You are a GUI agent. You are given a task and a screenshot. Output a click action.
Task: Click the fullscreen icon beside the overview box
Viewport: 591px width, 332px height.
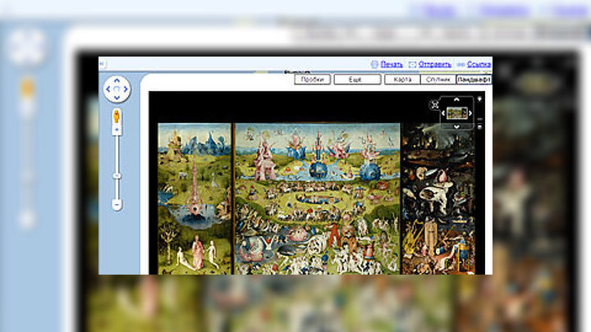tap(434, 105)
